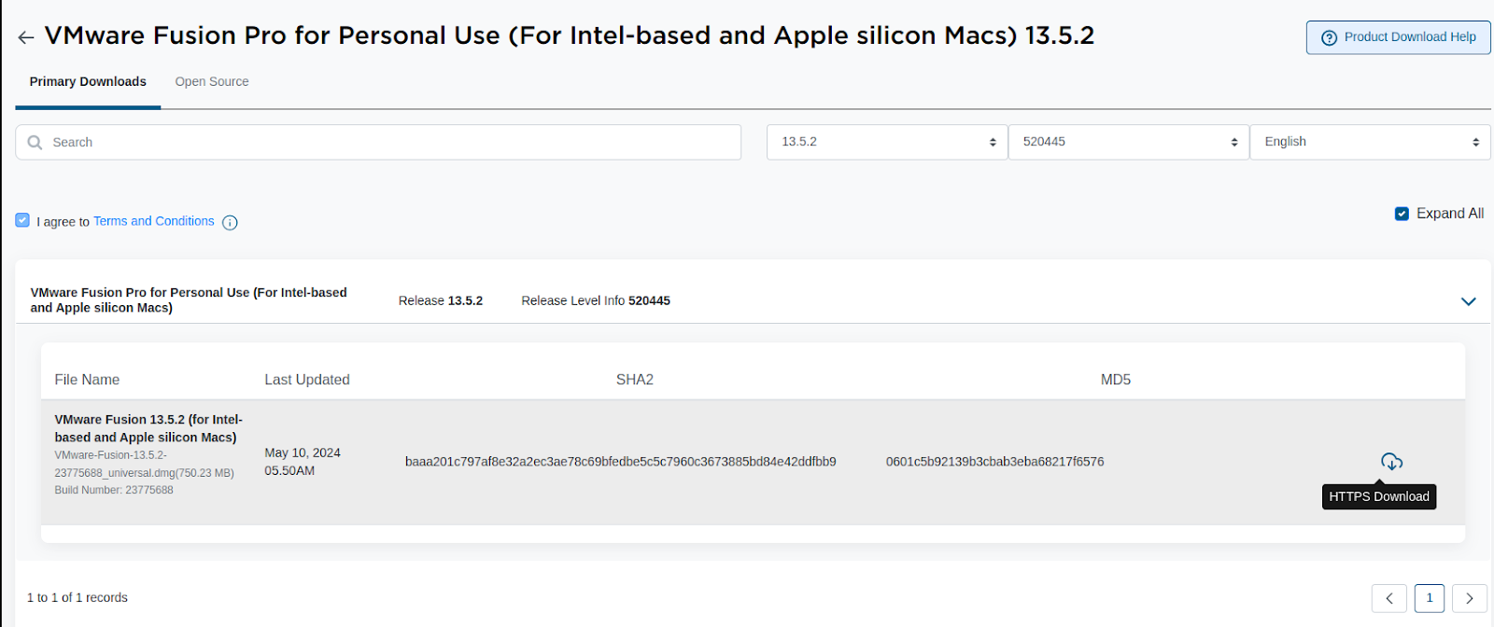Switch to the Open Source tab

[x=212, y=82]
